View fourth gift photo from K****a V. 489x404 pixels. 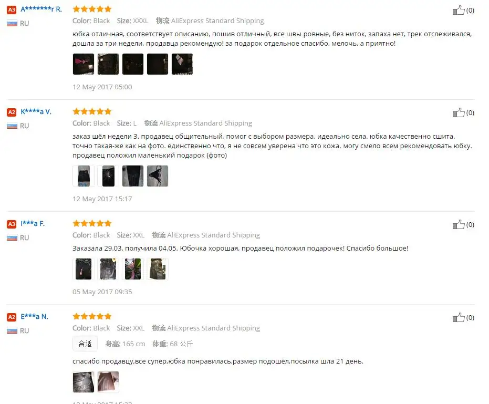point(158,176)
